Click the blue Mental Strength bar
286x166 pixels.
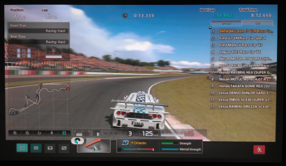170,149
